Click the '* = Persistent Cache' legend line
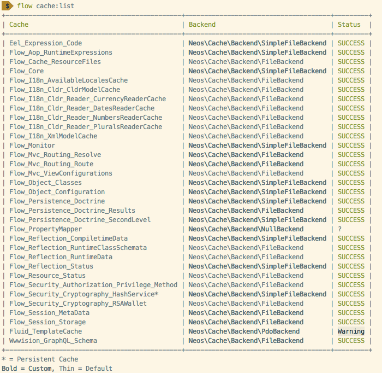 coord(40,359)
